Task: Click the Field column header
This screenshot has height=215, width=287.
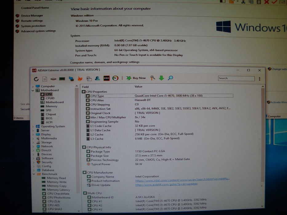Action: 85,87
